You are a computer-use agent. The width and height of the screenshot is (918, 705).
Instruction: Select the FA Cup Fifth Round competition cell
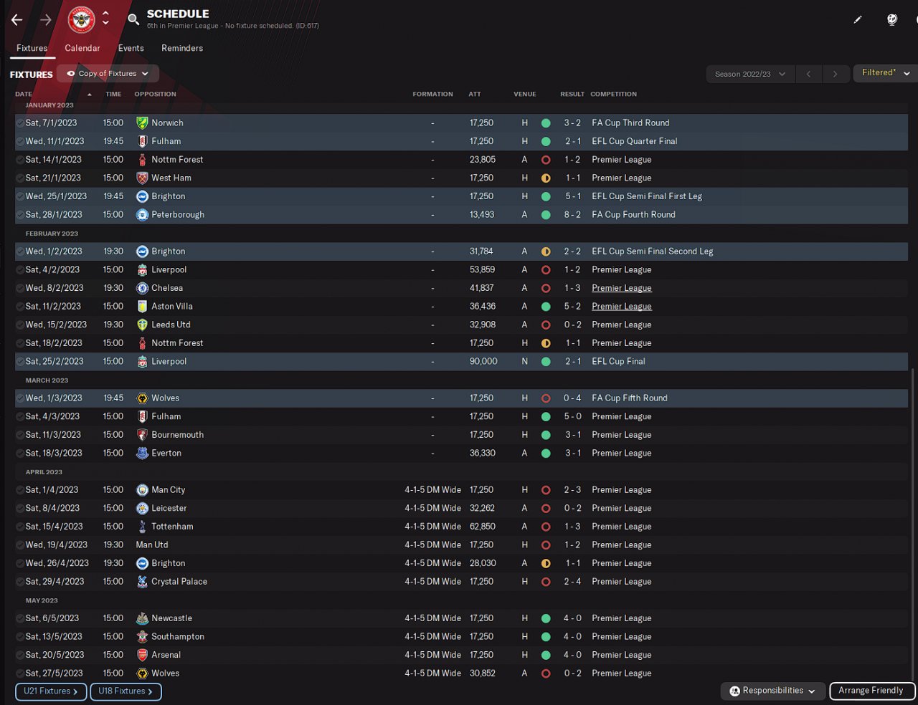(630, 398)
